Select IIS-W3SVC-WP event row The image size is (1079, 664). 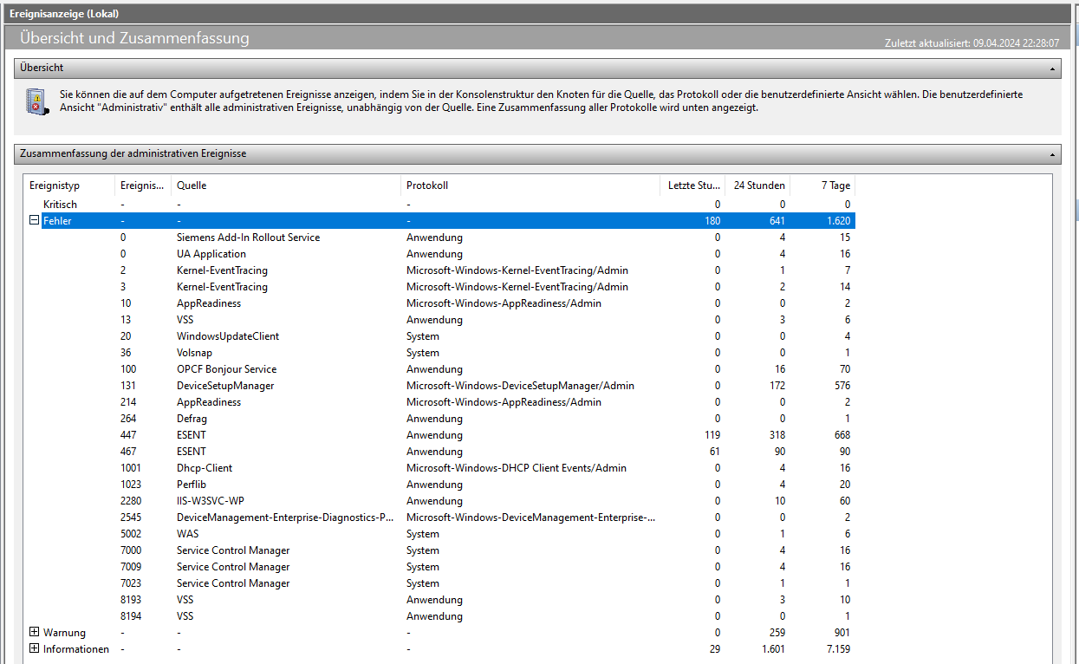point(440,501)
